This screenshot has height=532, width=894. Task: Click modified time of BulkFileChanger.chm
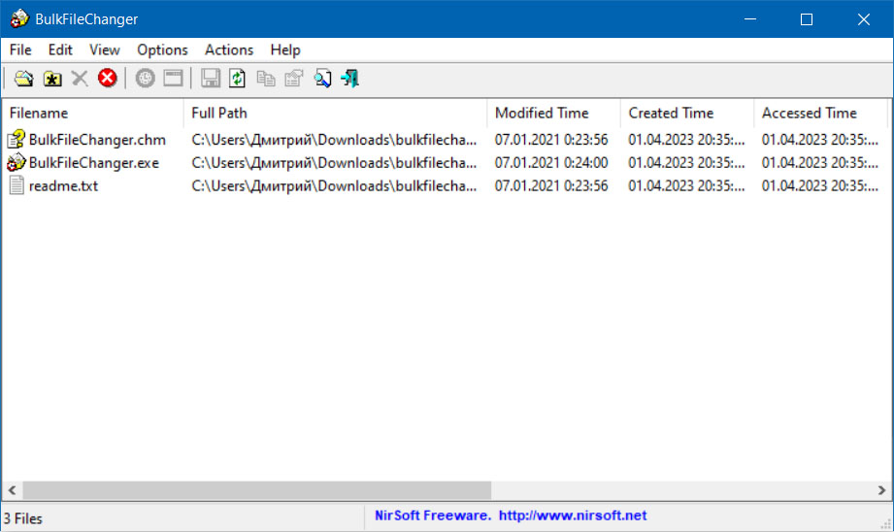coord(550,140)
